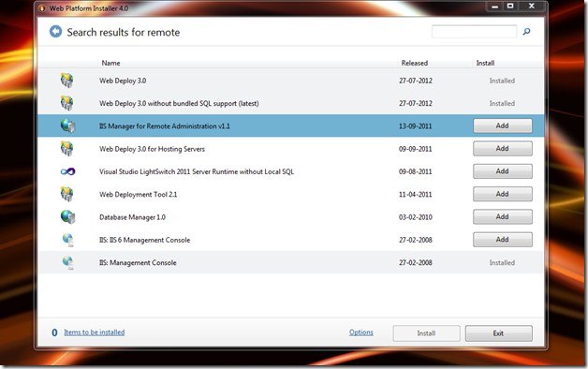Add IIS Manager for Remote Administration v1.1
The width and height of the screenshot is (588, 369).
tap(503, 126)
